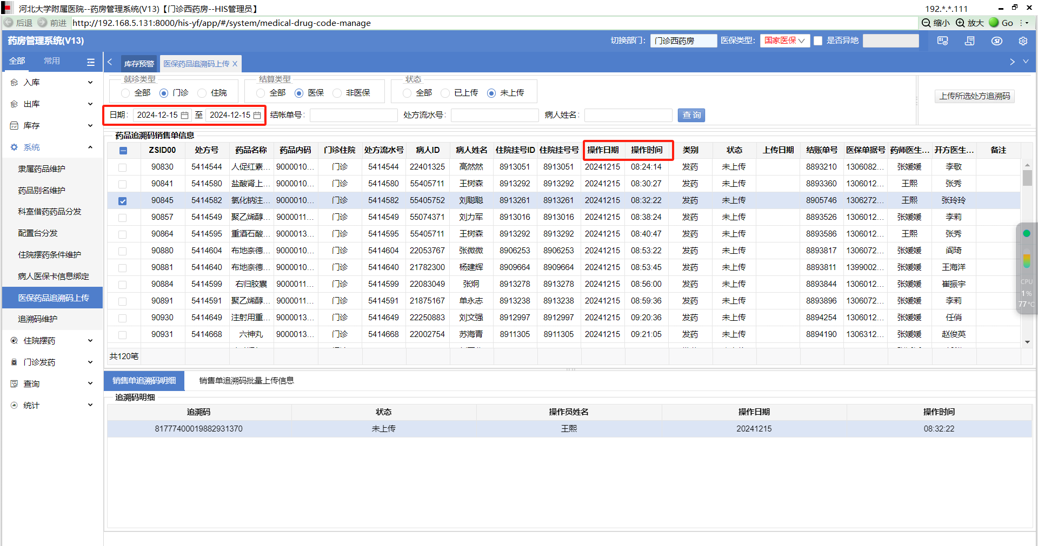1038x546 pixels.
Task: Click the settings gear icon in header
Action: point(1023,41)
